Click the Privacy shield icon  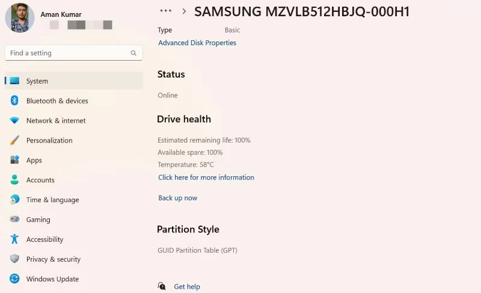click(14, 259)
